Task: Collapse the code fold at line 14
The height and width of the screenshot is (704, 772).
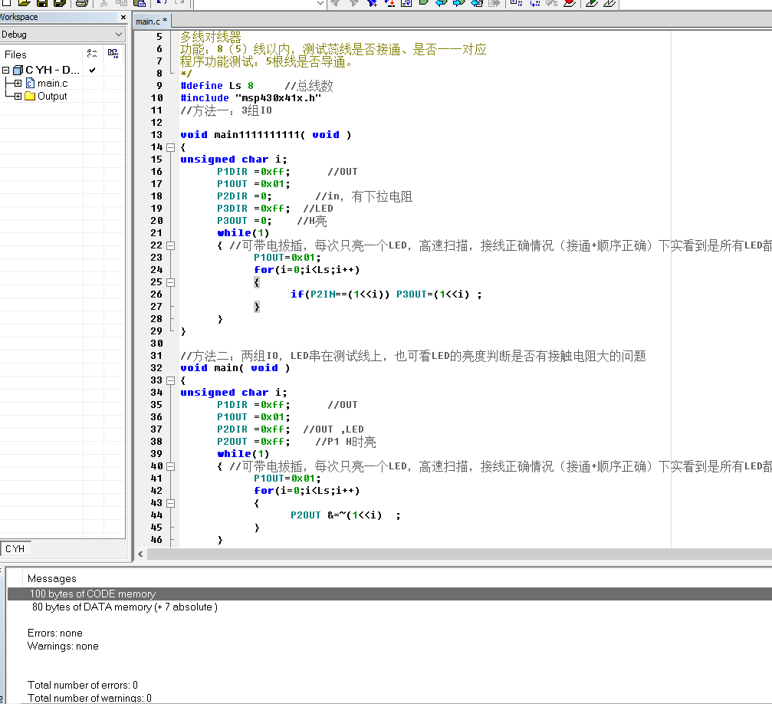Action: [171, 147]
